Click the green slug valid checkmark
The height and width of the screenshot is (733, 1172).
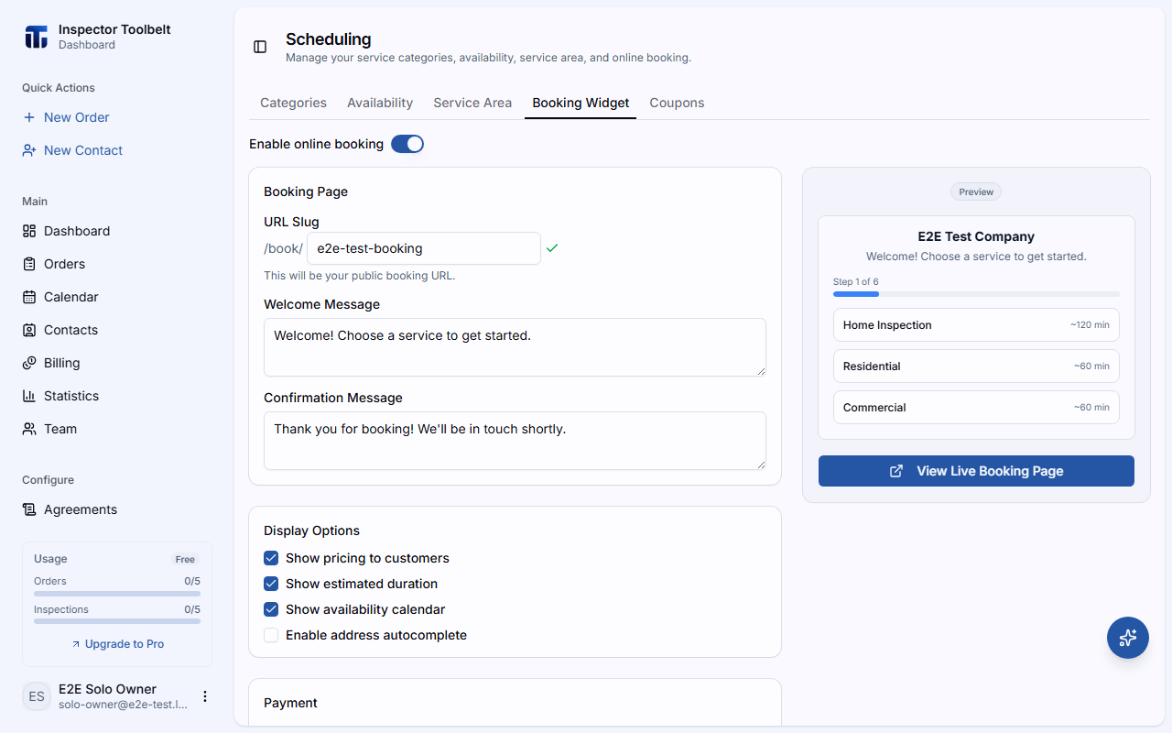point(552,248)
